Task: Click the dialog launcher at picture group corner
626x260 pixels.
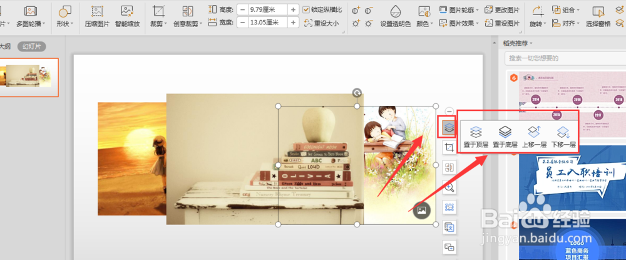Action: click(x=520, y=31)
